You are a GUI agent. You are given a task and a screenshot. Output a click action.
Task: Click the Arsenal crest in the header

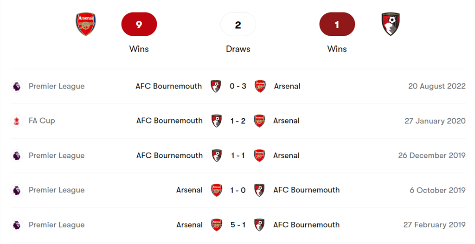pyautogui.click(x=86, y=25)
